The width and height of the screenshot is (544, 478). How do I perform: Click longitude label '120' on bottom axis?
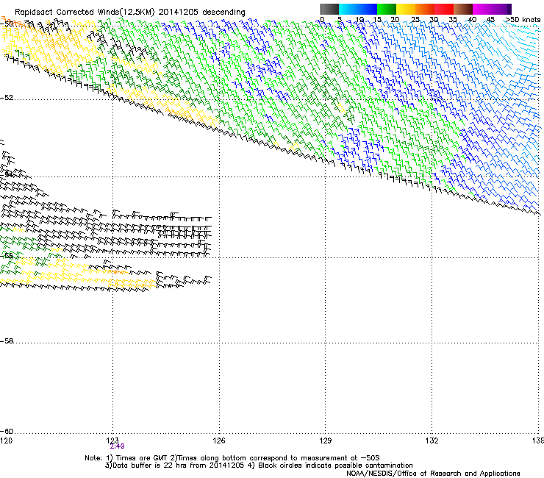pyautogui.click(x=6, y=440)
